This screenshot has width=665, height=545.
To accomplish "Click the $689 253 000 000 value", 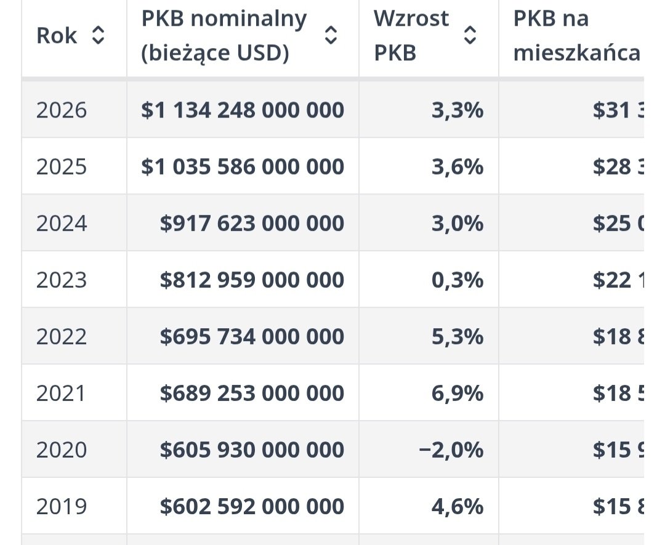I will click(252, 393).
